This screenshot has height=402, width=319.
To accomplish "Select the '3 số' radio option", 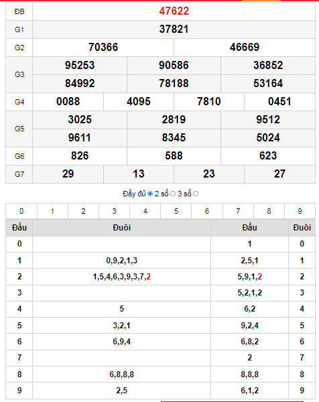I will coord(196,194).
